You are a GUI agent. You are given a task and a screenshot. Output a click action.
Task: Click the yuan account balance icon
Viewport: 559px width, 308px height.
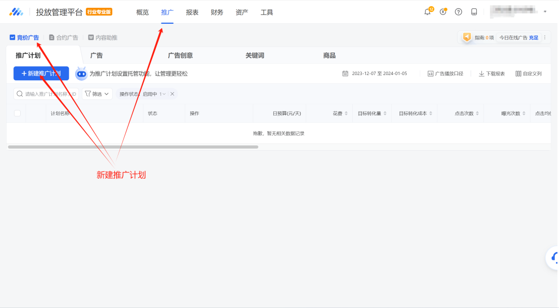pyautogui.click(x=443, y=12)
